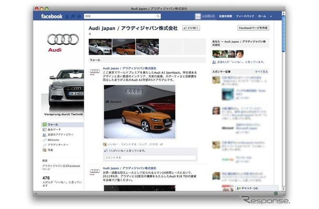
Task: Select アウディオーナー in the left sidebar
Action: [58, 145]
